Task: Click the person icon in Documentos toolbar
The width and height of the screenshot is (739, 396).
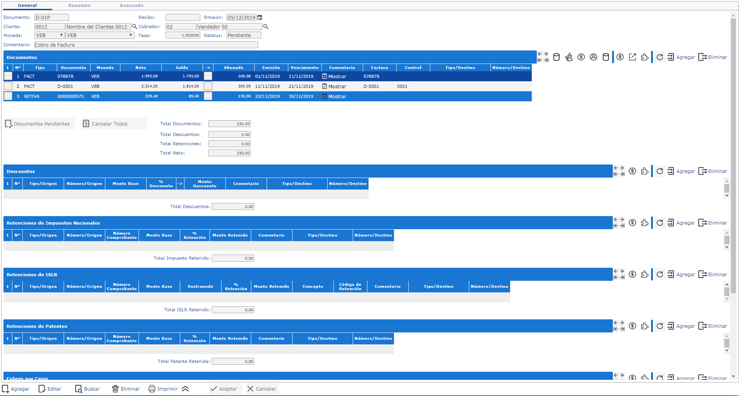Action: 594,57
